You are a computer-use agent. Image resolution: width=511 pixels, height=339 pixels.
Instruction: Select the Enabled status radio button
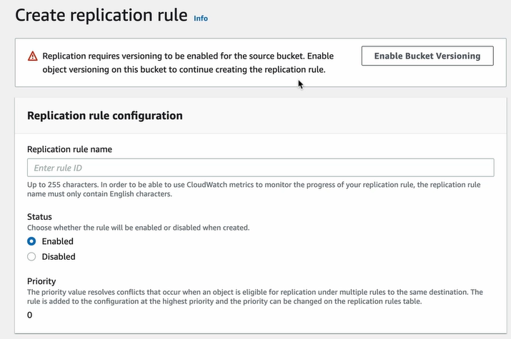pyautogui.click(x=31, y=241)
